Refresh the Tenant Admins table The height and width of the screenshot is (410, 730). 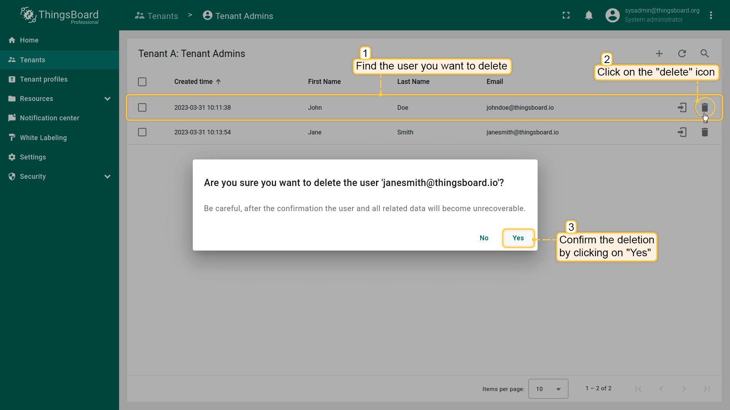pyautogui.click(x=682, y=54)
